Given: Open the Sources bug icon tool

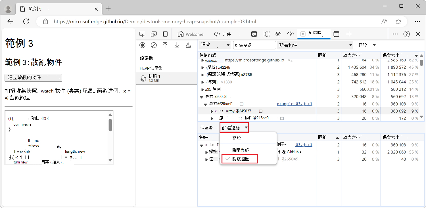Looking at the screenshot, I should tap(266, 34).
